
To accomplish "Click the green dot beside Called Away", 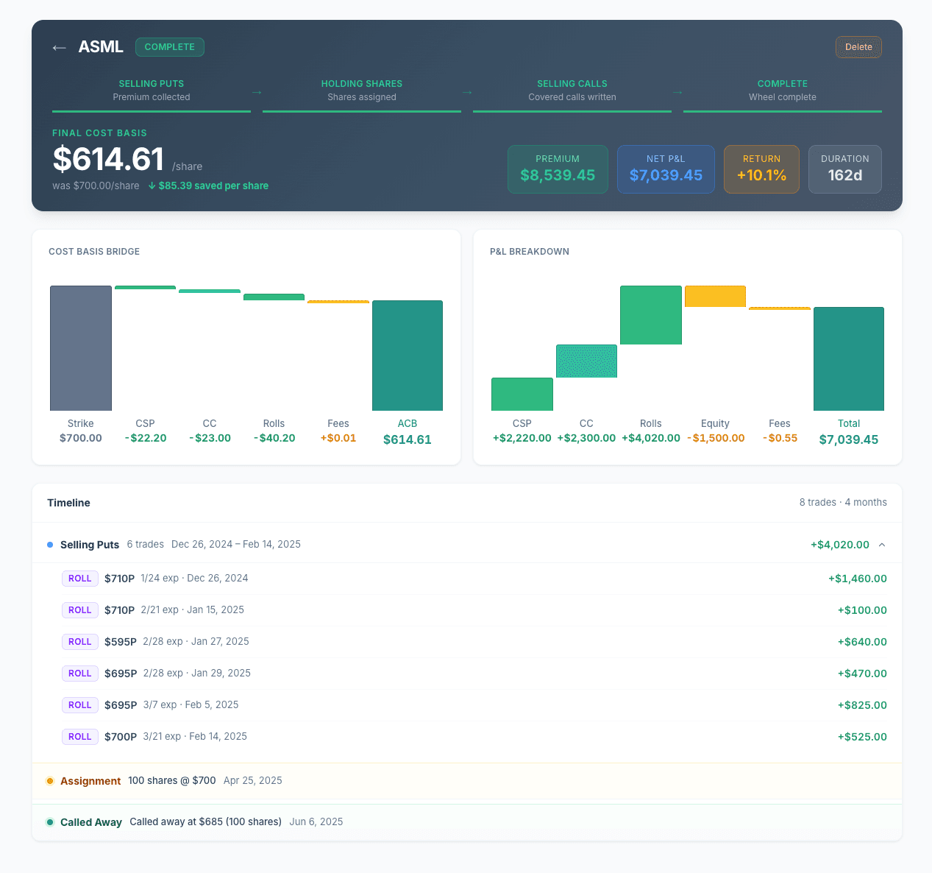I will tap(50, 822).
